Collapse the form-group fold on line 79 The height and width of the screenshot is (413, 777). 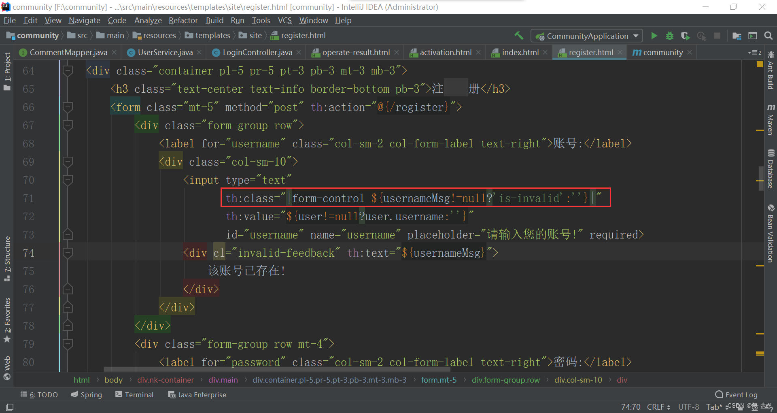(68, 344)
